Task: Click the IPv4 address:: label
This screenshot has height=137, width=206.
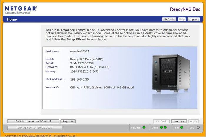Action: click(55, 79)
